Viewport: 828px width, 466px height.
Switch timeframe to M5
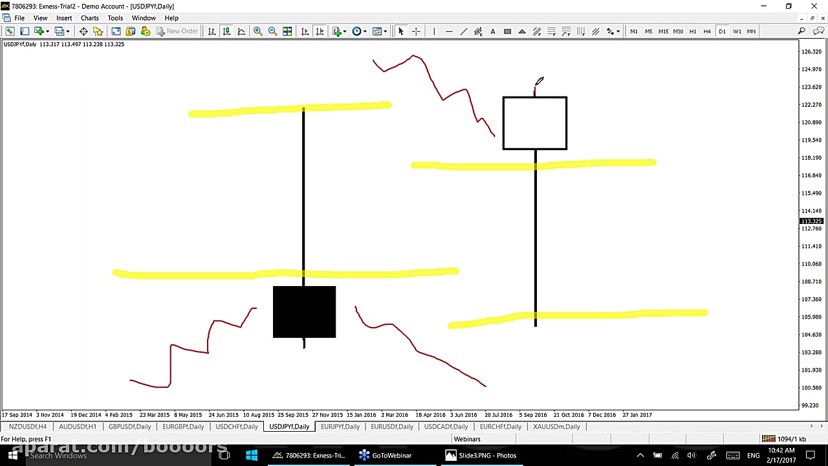point(648,31)
